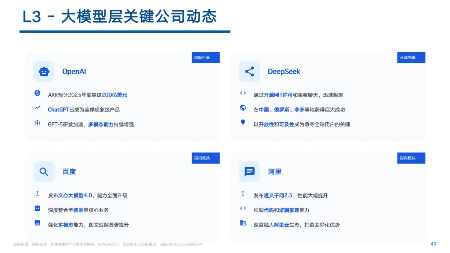Click the highlighted text 中国、俄罗斯、非洲
Image resolution: width=450 pixels, height=253 pixels.
click(x=282, y=110)
